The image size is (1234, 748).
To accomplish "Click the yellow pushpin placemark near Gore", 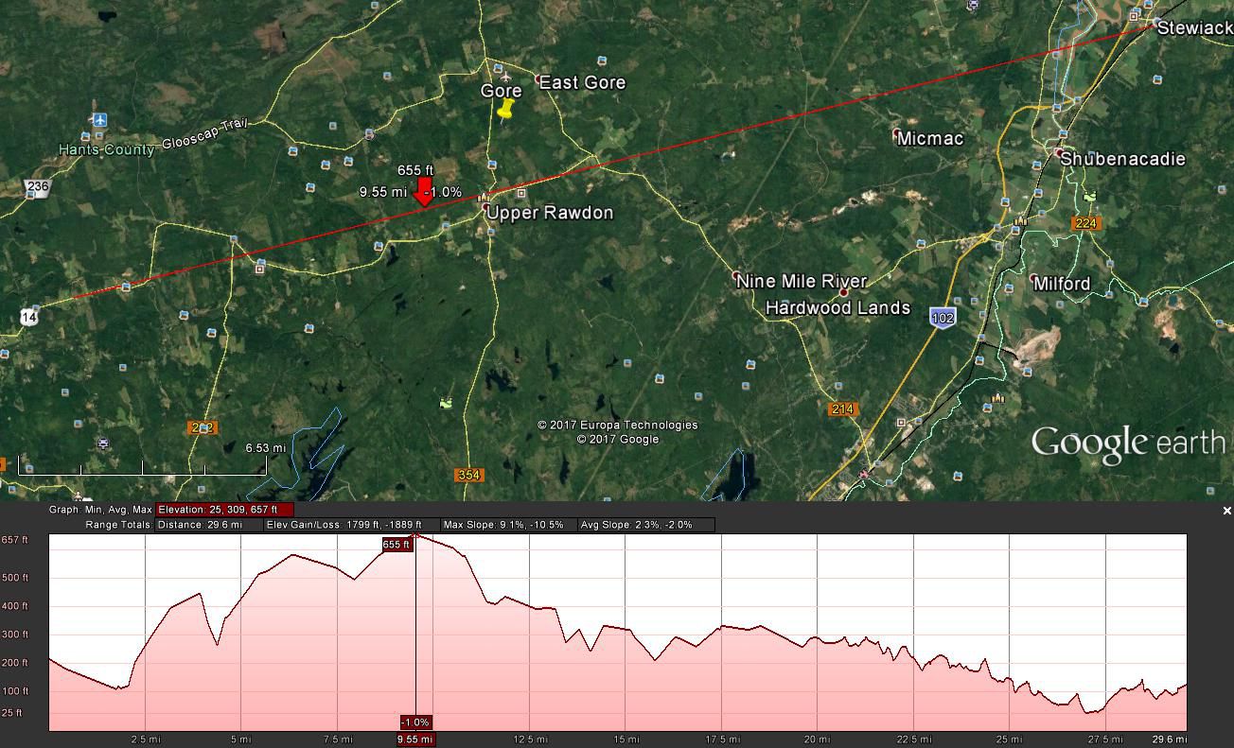I will coord(507,111).
